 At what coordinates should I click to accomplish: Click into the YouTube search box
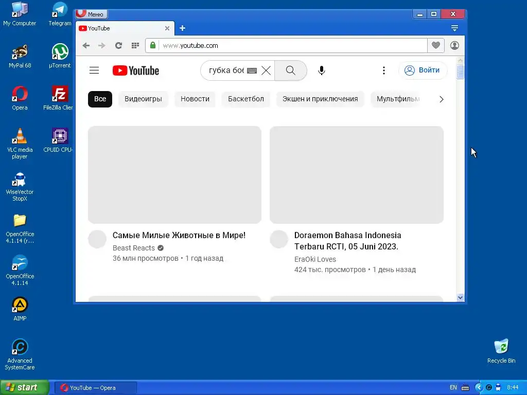[226, 70]
